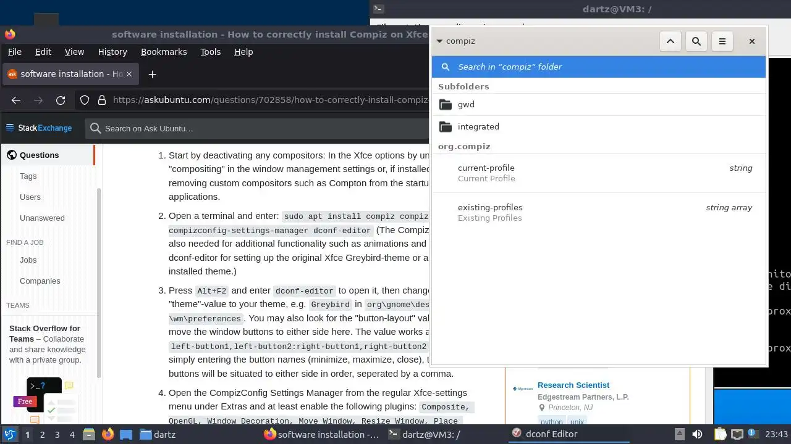Click the 23:43 panel clock
791x444 pixels.
(777, 434)
